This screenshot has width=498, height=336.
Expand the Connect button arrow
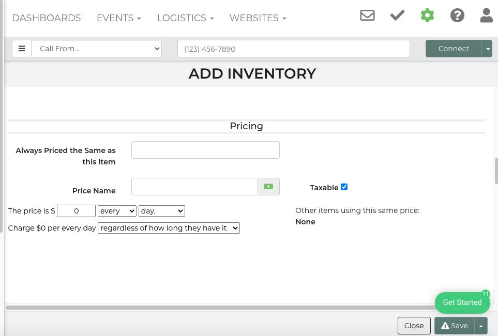tap(487, 49)
